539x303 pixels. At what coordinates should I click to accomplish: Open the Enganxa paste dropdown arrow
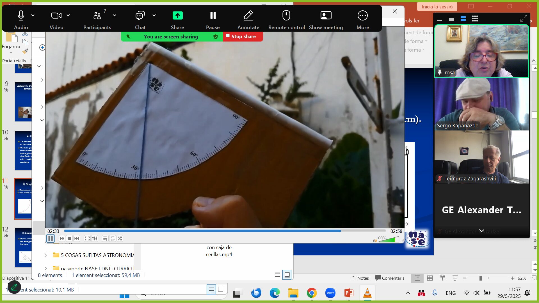tap(11, 53)
